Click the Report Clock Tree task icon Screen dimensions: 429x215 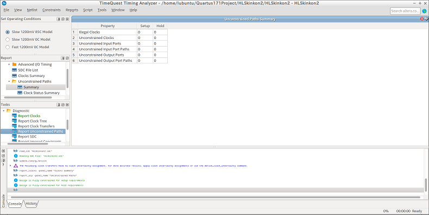tap(15, 121)
